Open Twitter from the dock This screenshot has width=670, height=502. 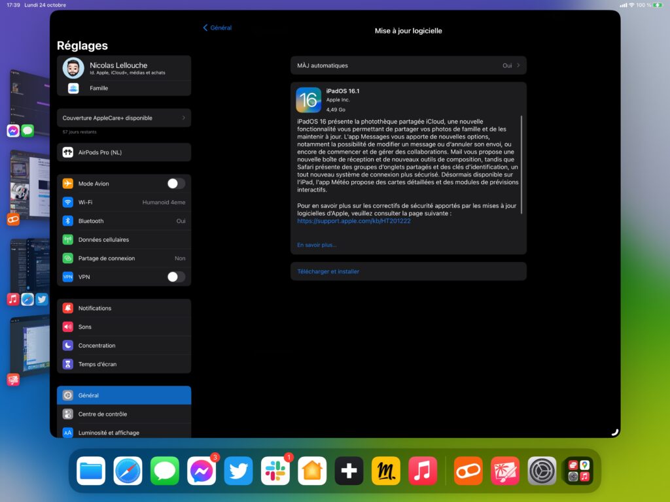pyautogui.click(x=238, y=471)
